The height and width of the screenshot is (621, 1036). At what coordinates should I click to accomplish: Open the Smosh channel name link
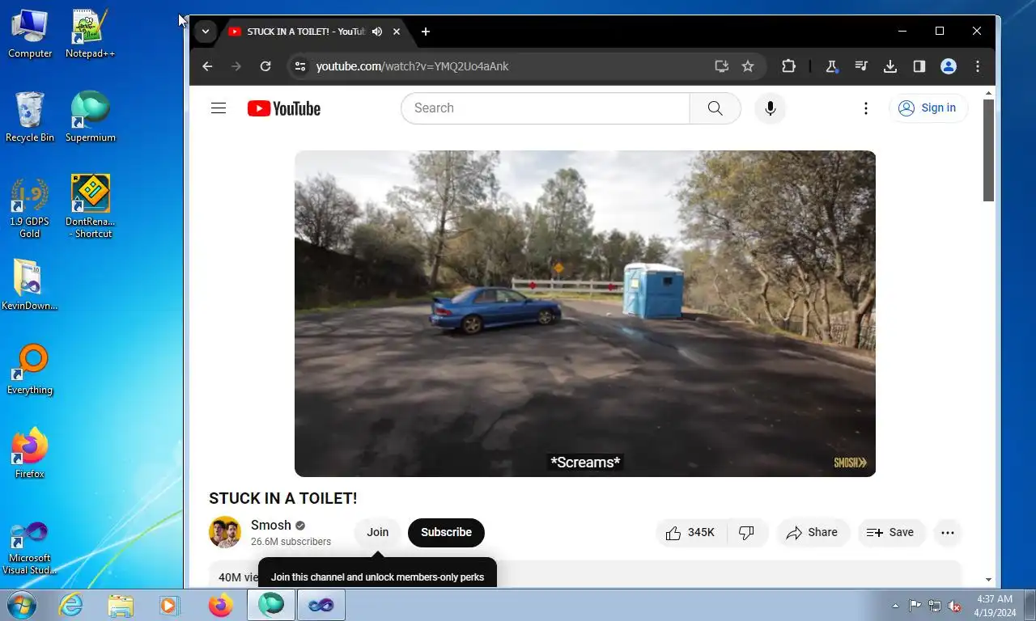(x=270, y=525)
